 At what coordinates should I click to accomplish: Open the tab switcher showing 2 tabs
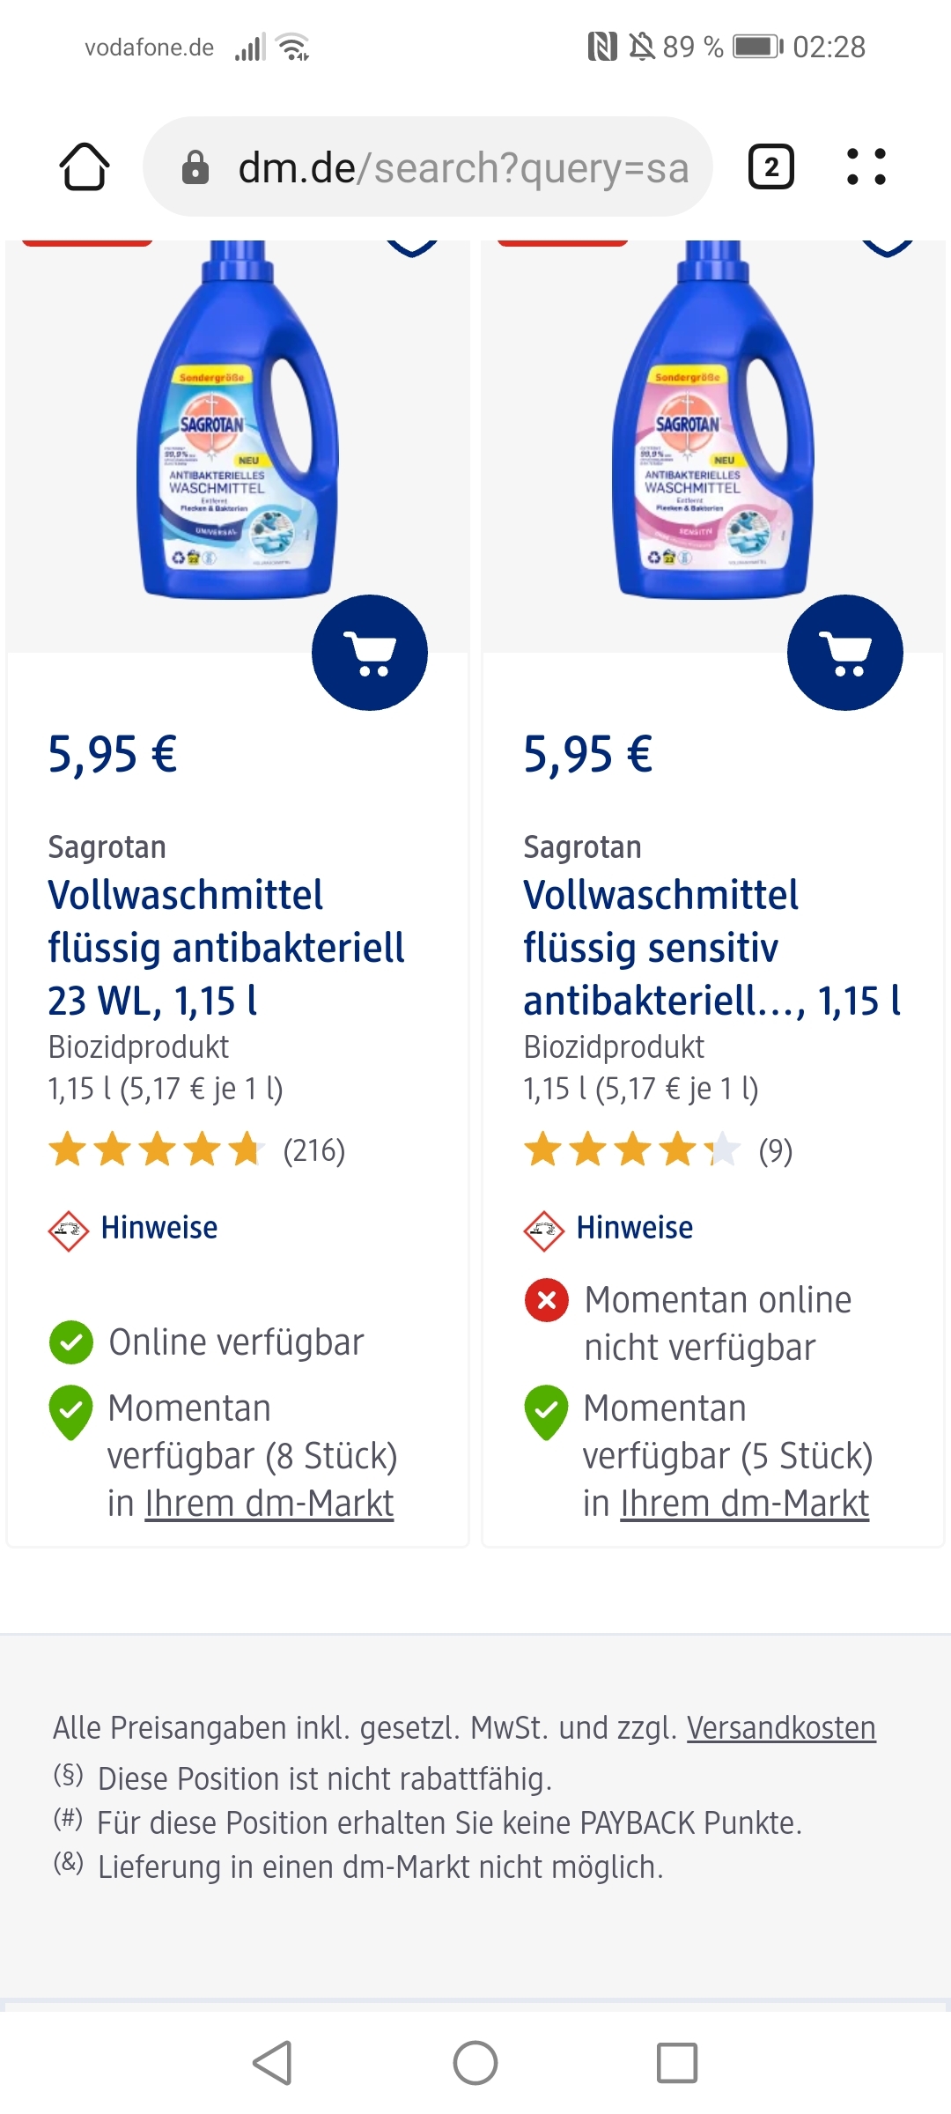click(x=771, y=166)
